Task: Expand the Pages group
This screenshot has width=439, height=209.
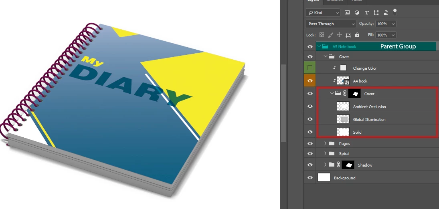Action: click(325, 143)
